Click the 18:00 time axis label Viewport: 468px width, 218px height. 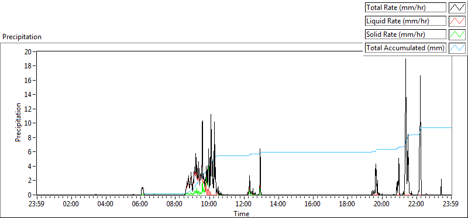[x=347, y=205]
